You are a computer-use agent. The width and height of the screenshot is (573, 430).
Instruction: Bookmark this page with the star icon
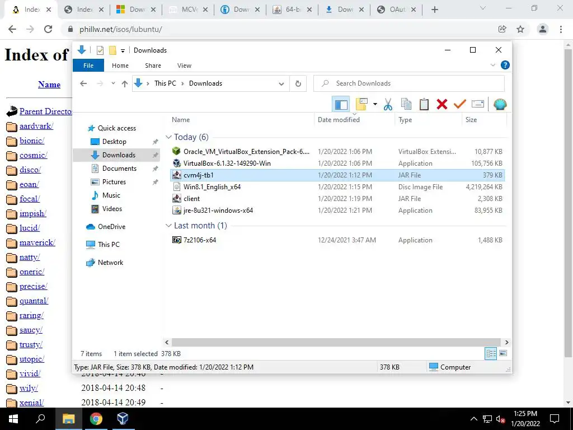coord(520,29)
